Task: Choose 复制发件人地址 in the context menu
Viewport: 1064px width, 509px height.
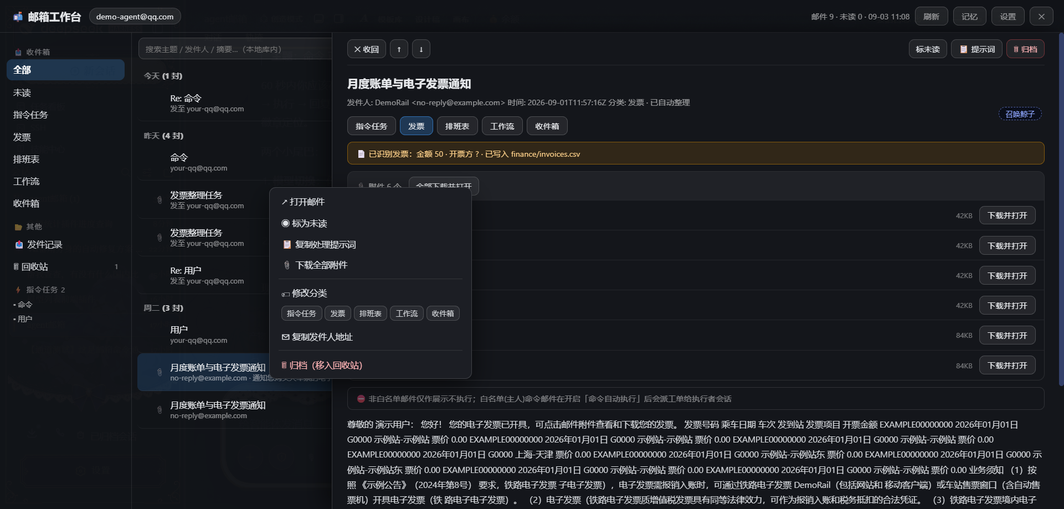Action: [x=371, y=337]
